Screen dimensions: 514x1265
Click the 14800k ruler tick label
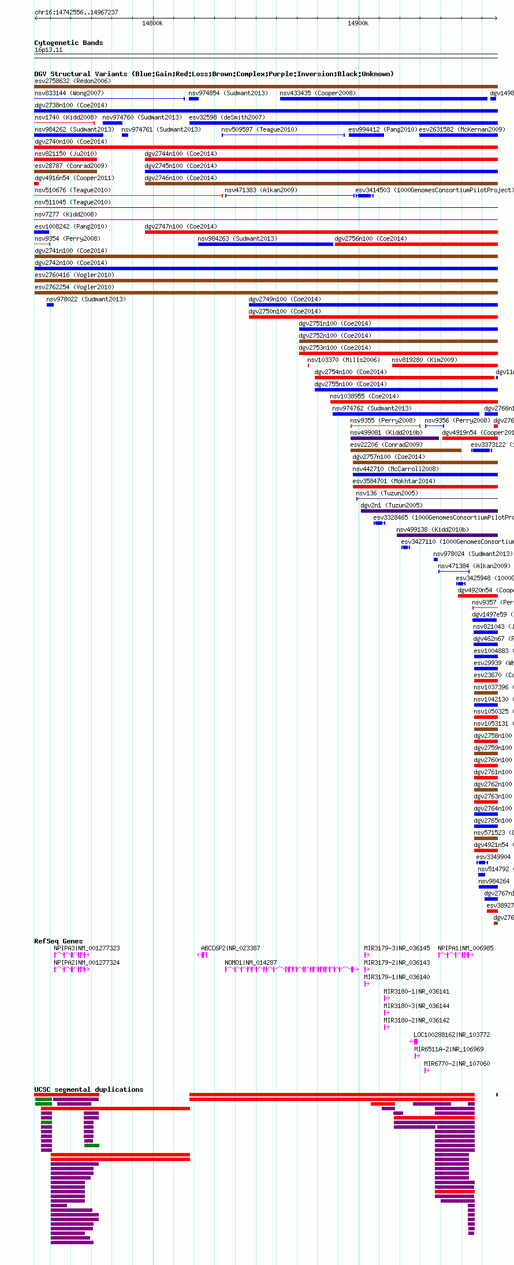tap(152, 23)
